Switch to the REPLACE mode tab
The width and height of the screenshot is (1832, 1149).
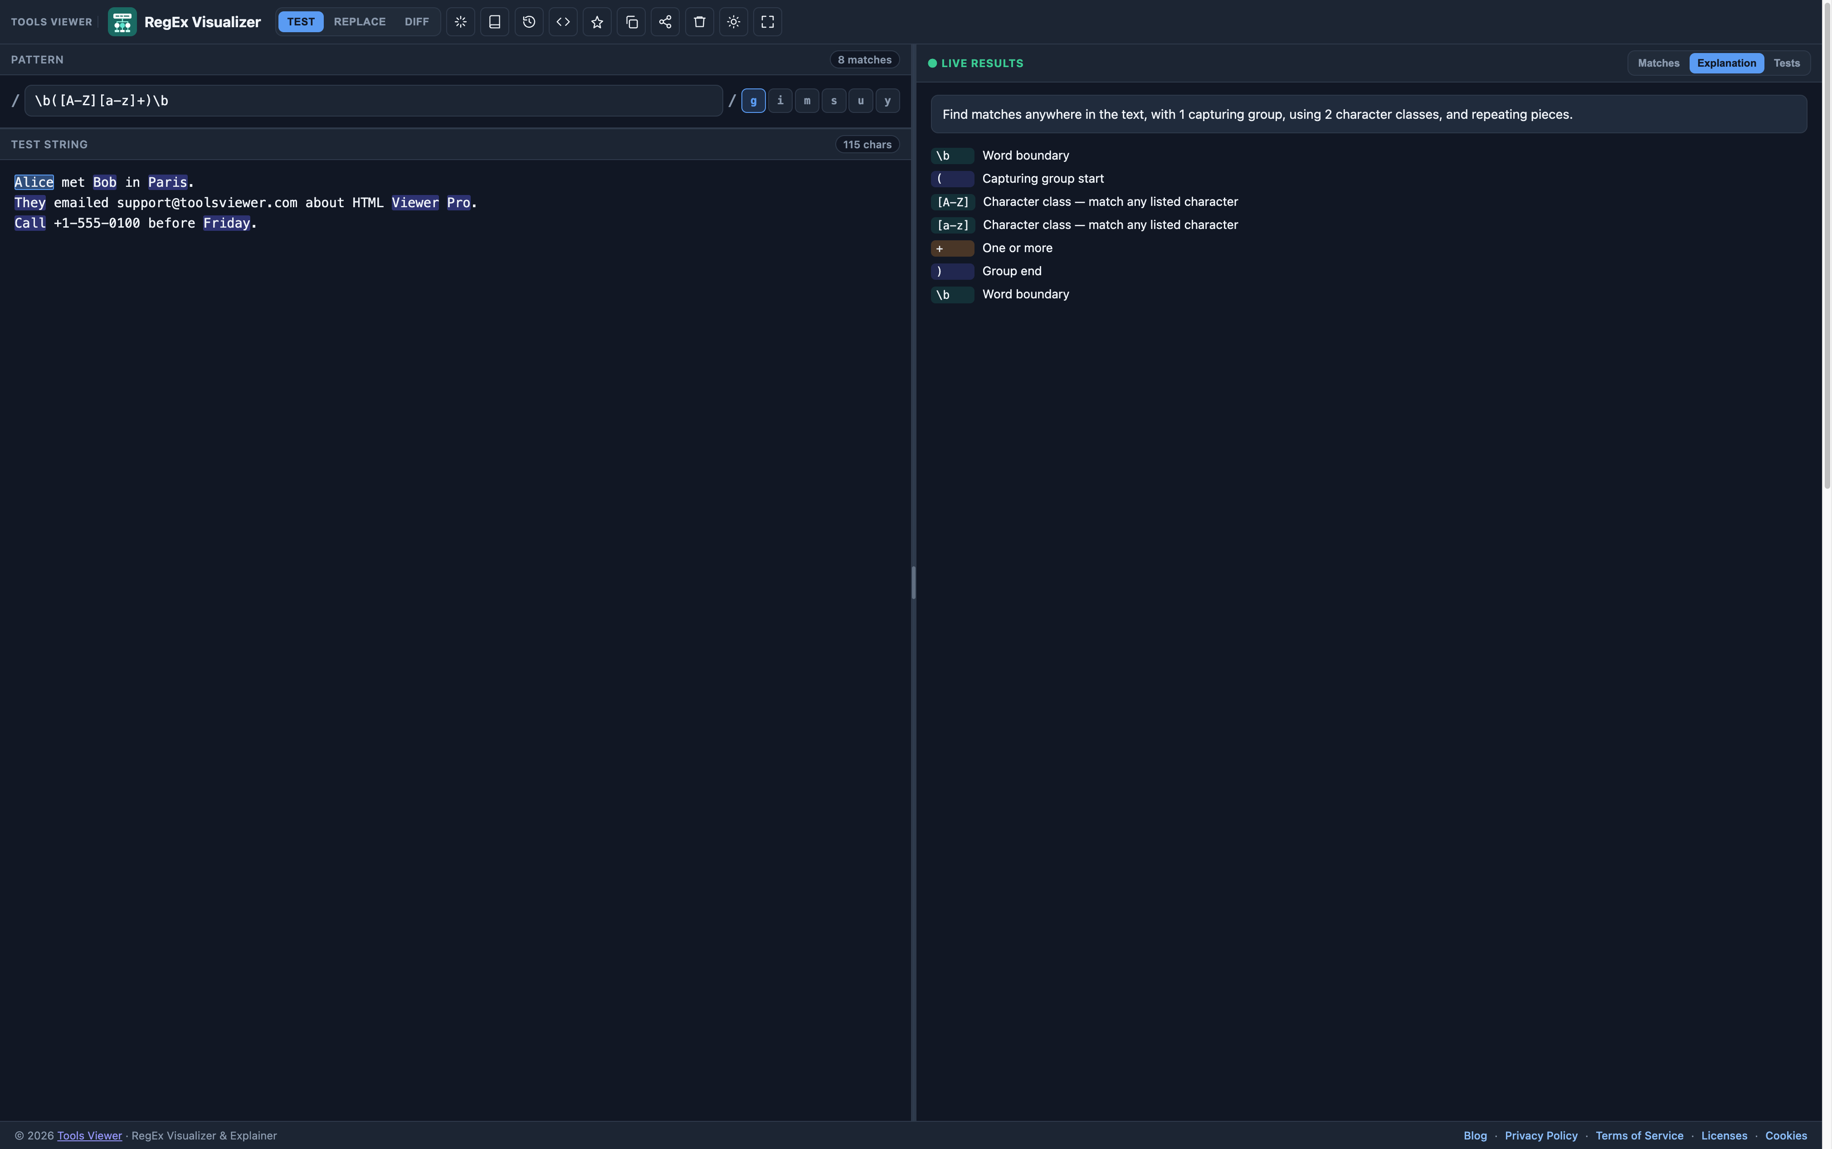360,22
